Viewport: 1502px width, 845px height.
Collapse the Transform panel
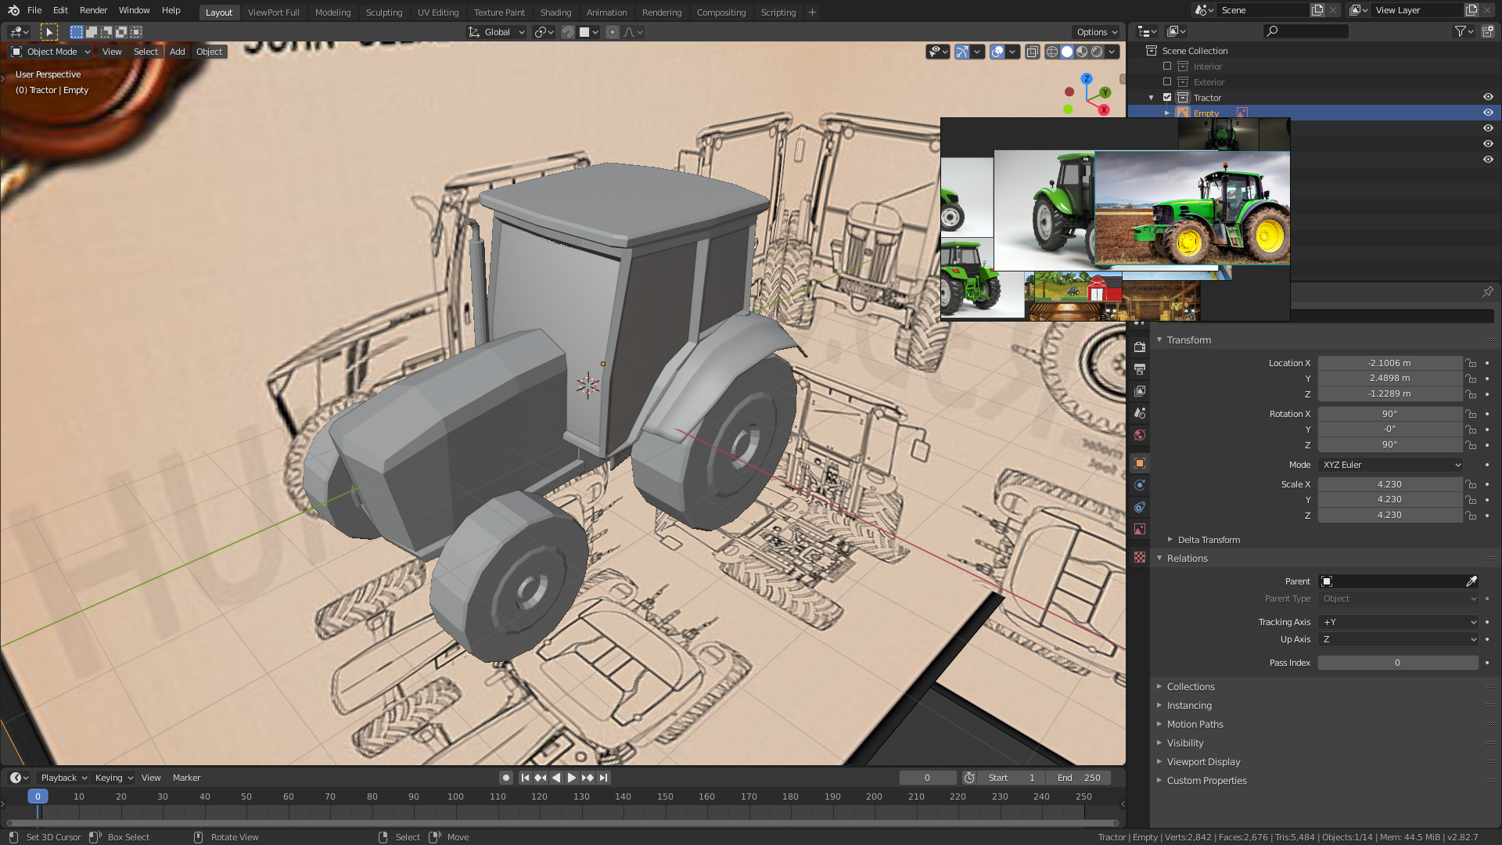click(x=1188, y=340)
